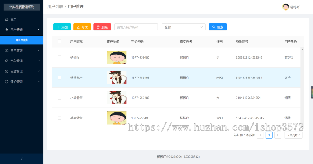The width and height of the screenshot is (313, 164).
Task: Open the 5 条/页 page size dropdown
Action: (293, 135)
